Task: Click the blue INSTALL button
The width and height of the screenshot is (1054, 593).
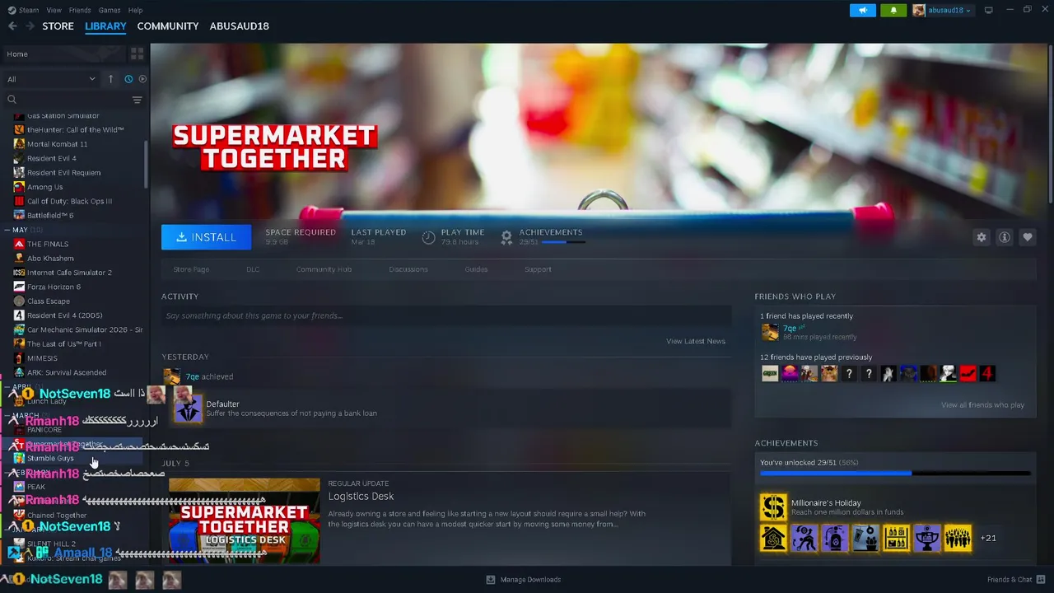Action: point(206,237)
